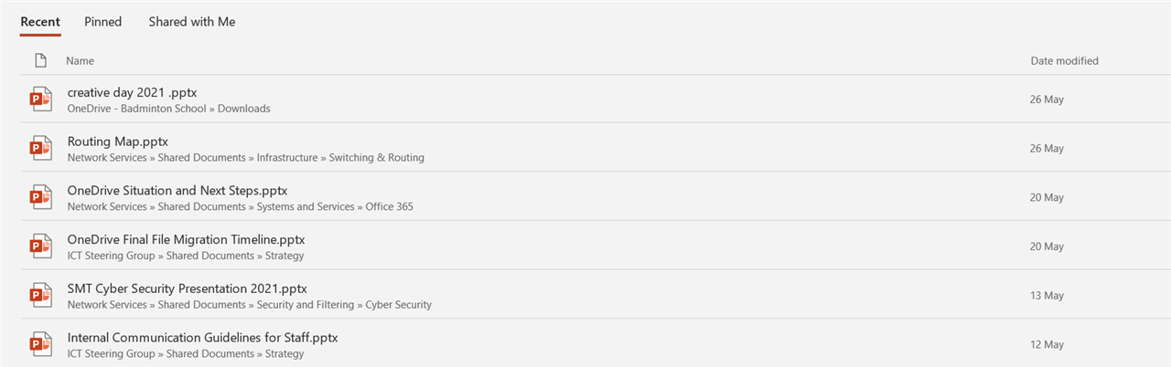
Task: Sort by the Name column header
Action: [x=80, y=60]
